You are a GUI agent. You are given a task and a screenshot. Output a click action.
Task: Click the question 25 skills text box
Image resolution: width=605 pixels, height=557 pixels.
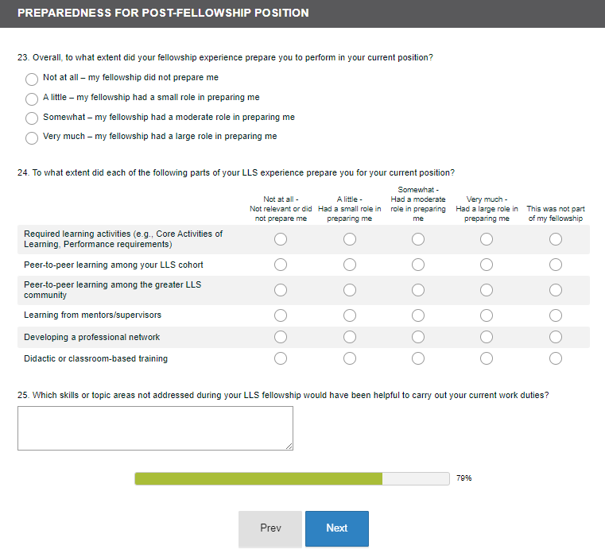tap(155, 428)
